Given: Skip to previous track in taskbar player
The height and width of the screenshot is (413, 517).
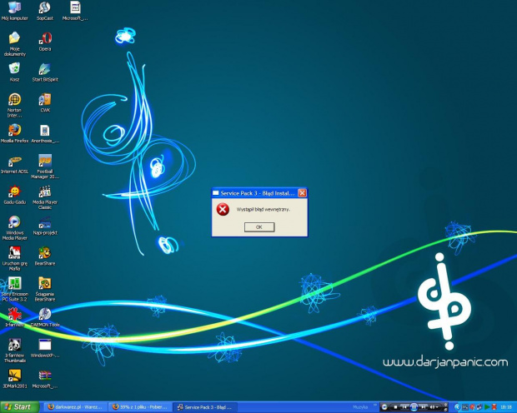Looking at the screenshot, I should [x=404, y=407].
